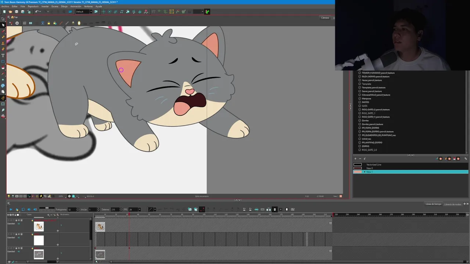The height and width of the screenshot is (264, 470).
Task: Click the Play button in timeline toolbar
Action: point(11,209)
